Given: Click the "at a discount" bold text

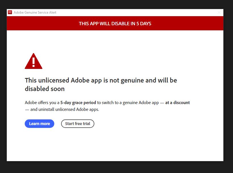Looking at the screenshot, I should [x=177, y=103].
